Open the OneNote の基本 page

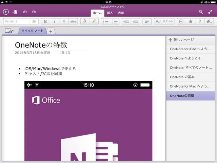pos(190,77)
